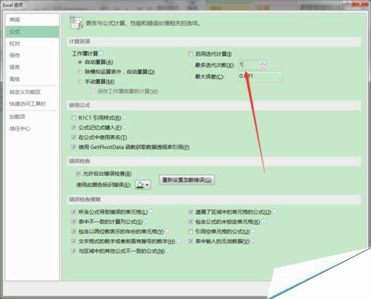Screen dimensions: 371x299
Task: Click info icon after 遗漏了区域中的单元格的公式
Action: click(x=275, y=211)
